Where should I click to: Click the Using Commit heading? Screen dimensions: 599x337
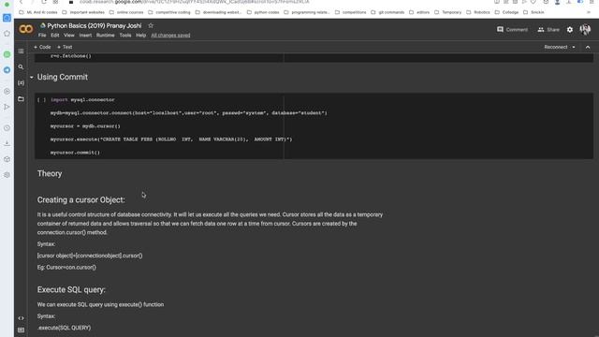[x=63, y=77]
